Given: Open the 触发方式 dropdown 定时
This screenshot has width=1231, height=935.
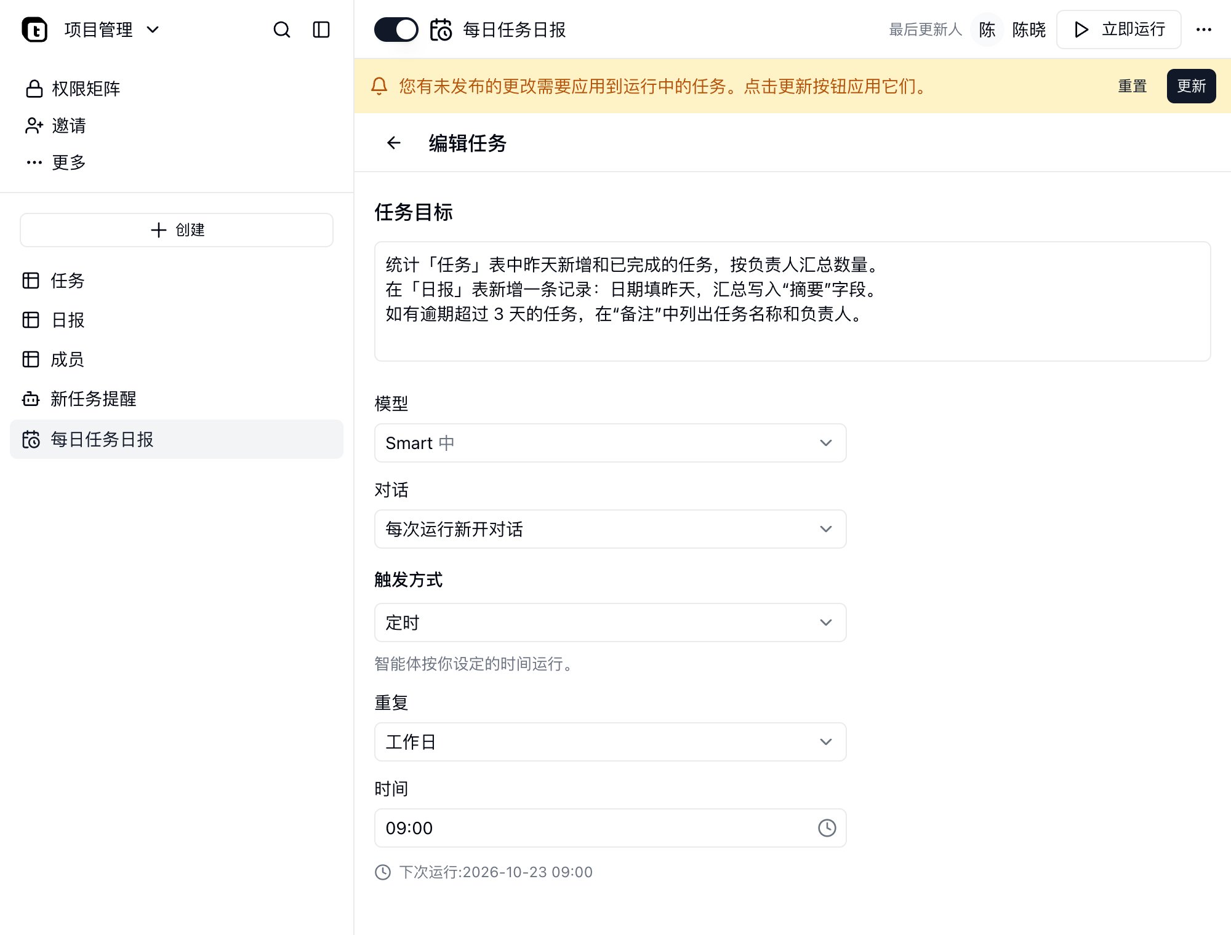Looking at the screenshot, I should [x=610, y=623].
